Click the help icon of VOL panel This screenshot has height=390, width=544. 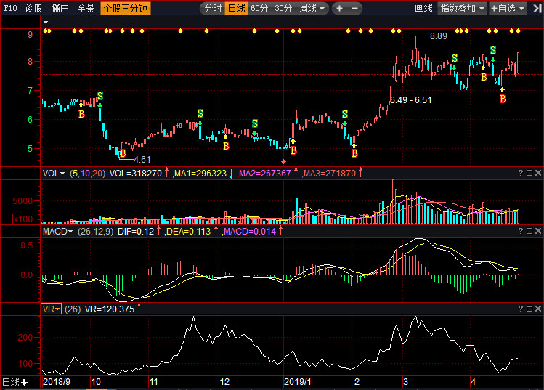tap(521, 173)
